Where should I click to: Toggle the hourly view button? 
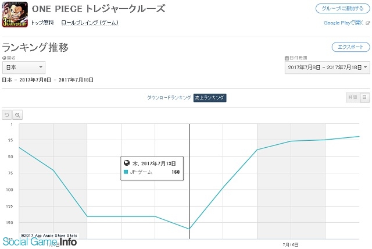coord(353,97)
